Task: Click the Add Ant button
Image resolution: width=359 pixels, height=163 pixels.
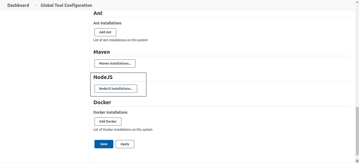Action: [105, 32]
